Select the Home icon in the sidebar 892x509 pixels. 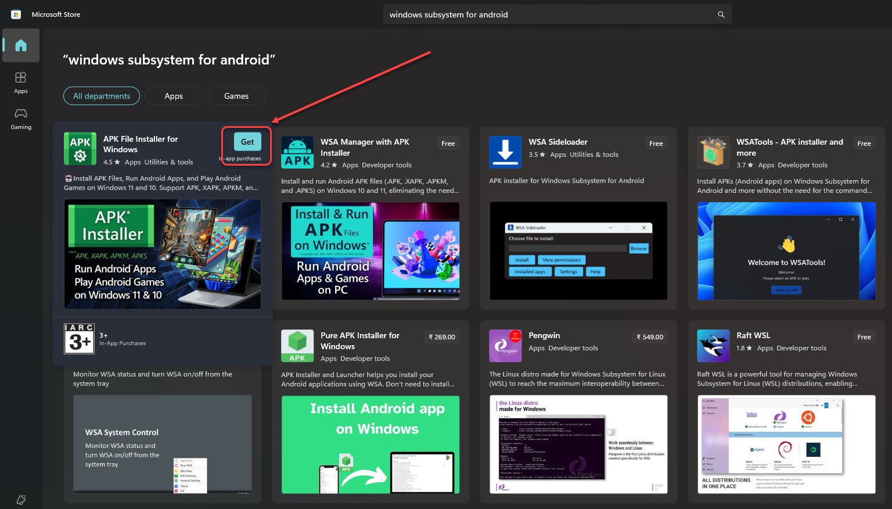[x=20, y=45]
